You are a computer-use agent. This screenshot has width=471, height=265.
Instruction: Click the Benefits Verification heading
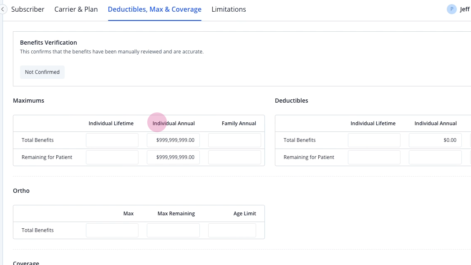[48, 43]
